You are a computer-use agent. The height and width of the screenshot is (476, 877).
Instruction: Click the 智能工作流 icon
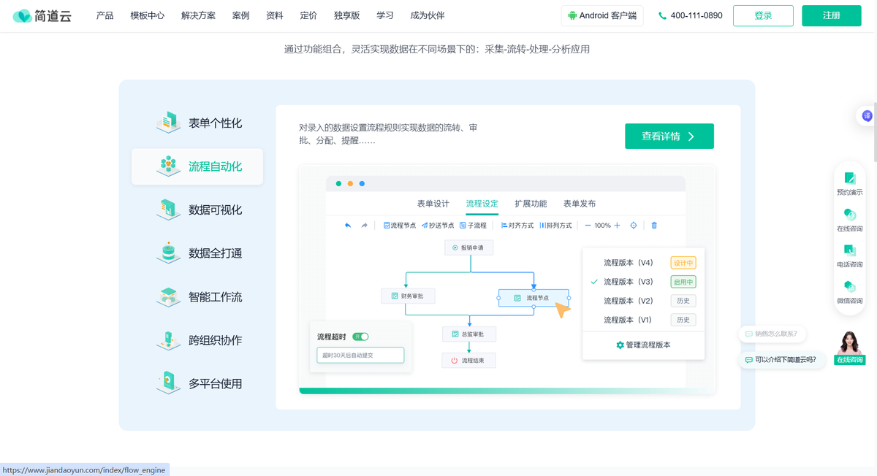168,296
